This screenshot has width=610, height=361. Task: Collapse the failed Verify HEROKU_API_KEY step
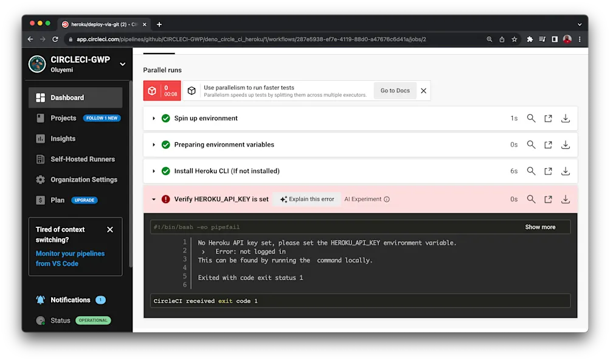coord(153,199)
